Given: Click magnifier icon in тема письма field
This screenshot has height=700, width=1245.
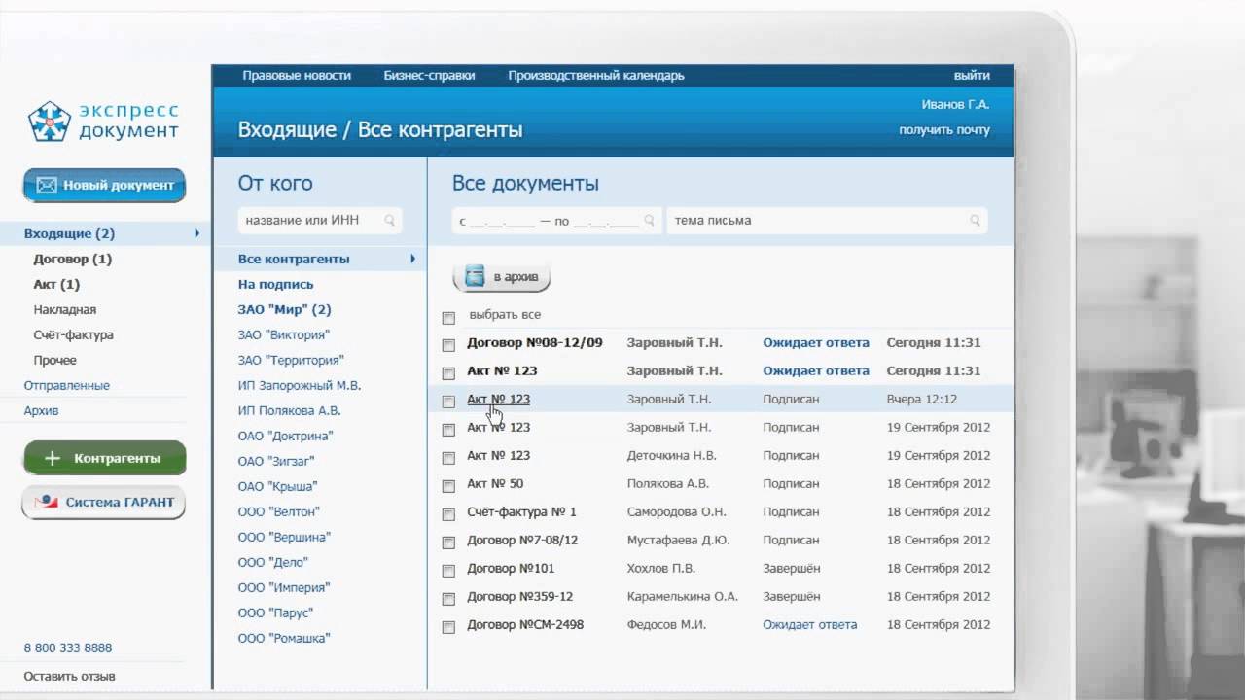Looking at the screenshot, I should coord(975,221).
